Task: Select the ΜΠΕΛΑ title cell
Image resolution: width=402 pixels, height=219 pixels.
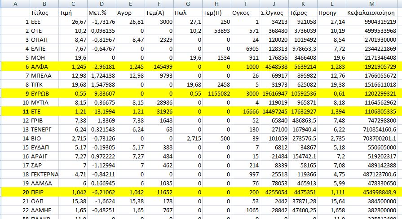Action: pyautogui.click(x=44, y=75)
